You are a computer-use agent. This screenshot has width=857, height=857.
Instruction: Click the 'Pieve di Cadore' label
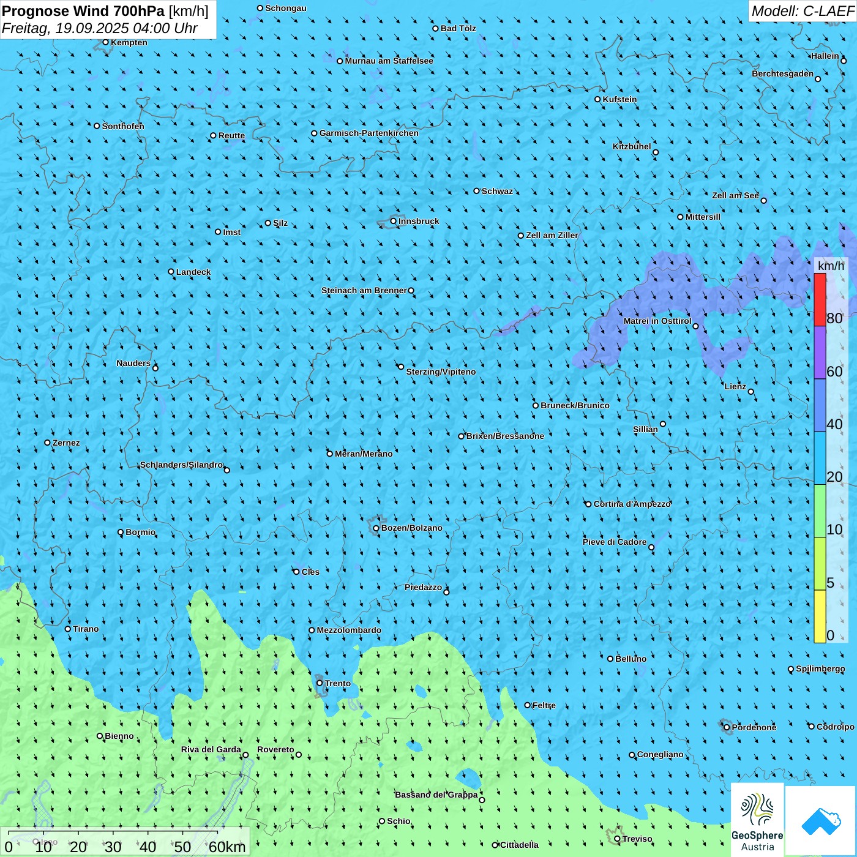[615, 542]
